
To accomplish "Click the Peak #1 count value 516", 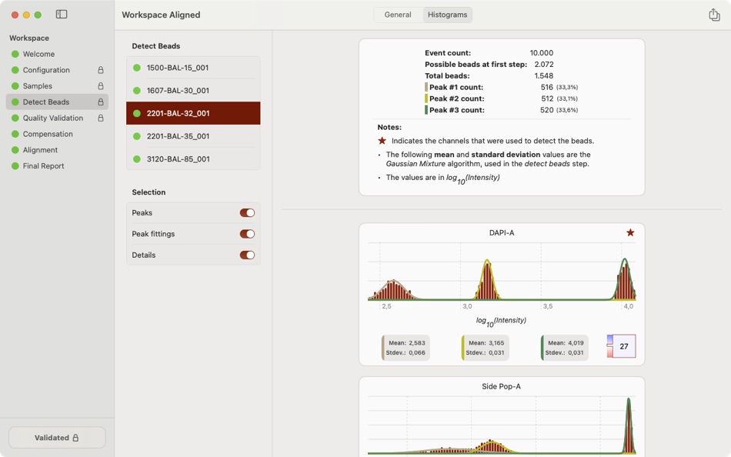I will (x=546, y=87).
